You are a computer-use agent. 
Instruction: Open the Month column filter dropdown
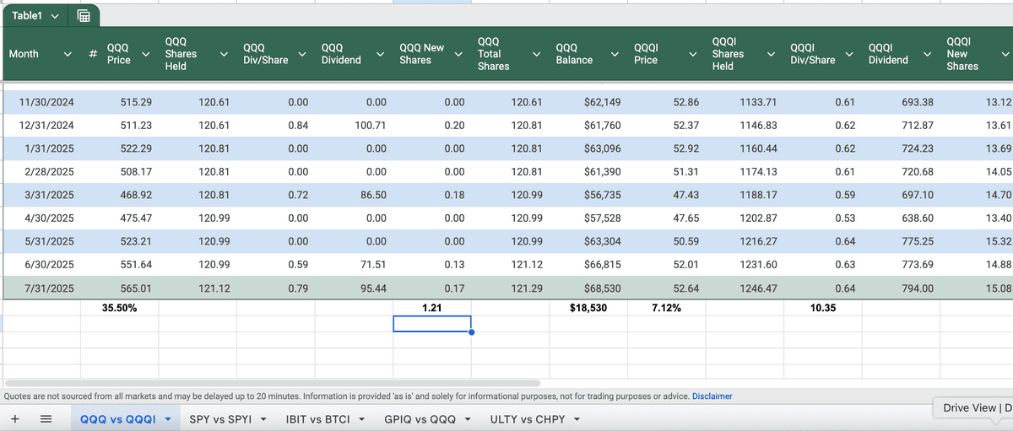click(68, 54)
